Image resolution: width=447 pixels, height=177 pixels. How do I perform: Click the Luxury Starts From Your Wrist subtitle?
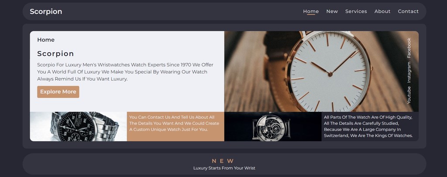tap(224, 168)
